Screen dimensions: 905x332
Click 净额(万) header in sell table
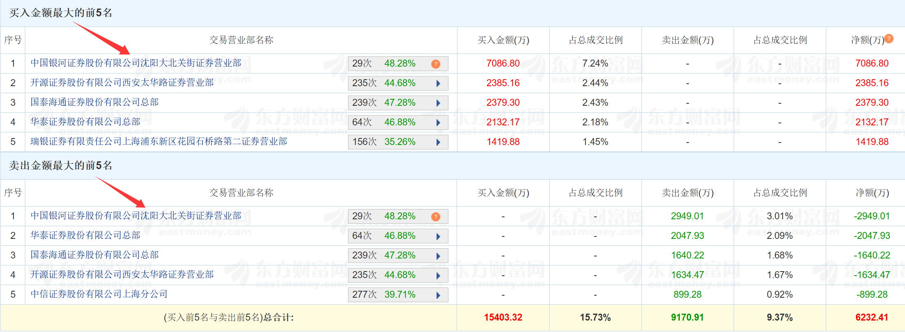(x=872, y=193)
